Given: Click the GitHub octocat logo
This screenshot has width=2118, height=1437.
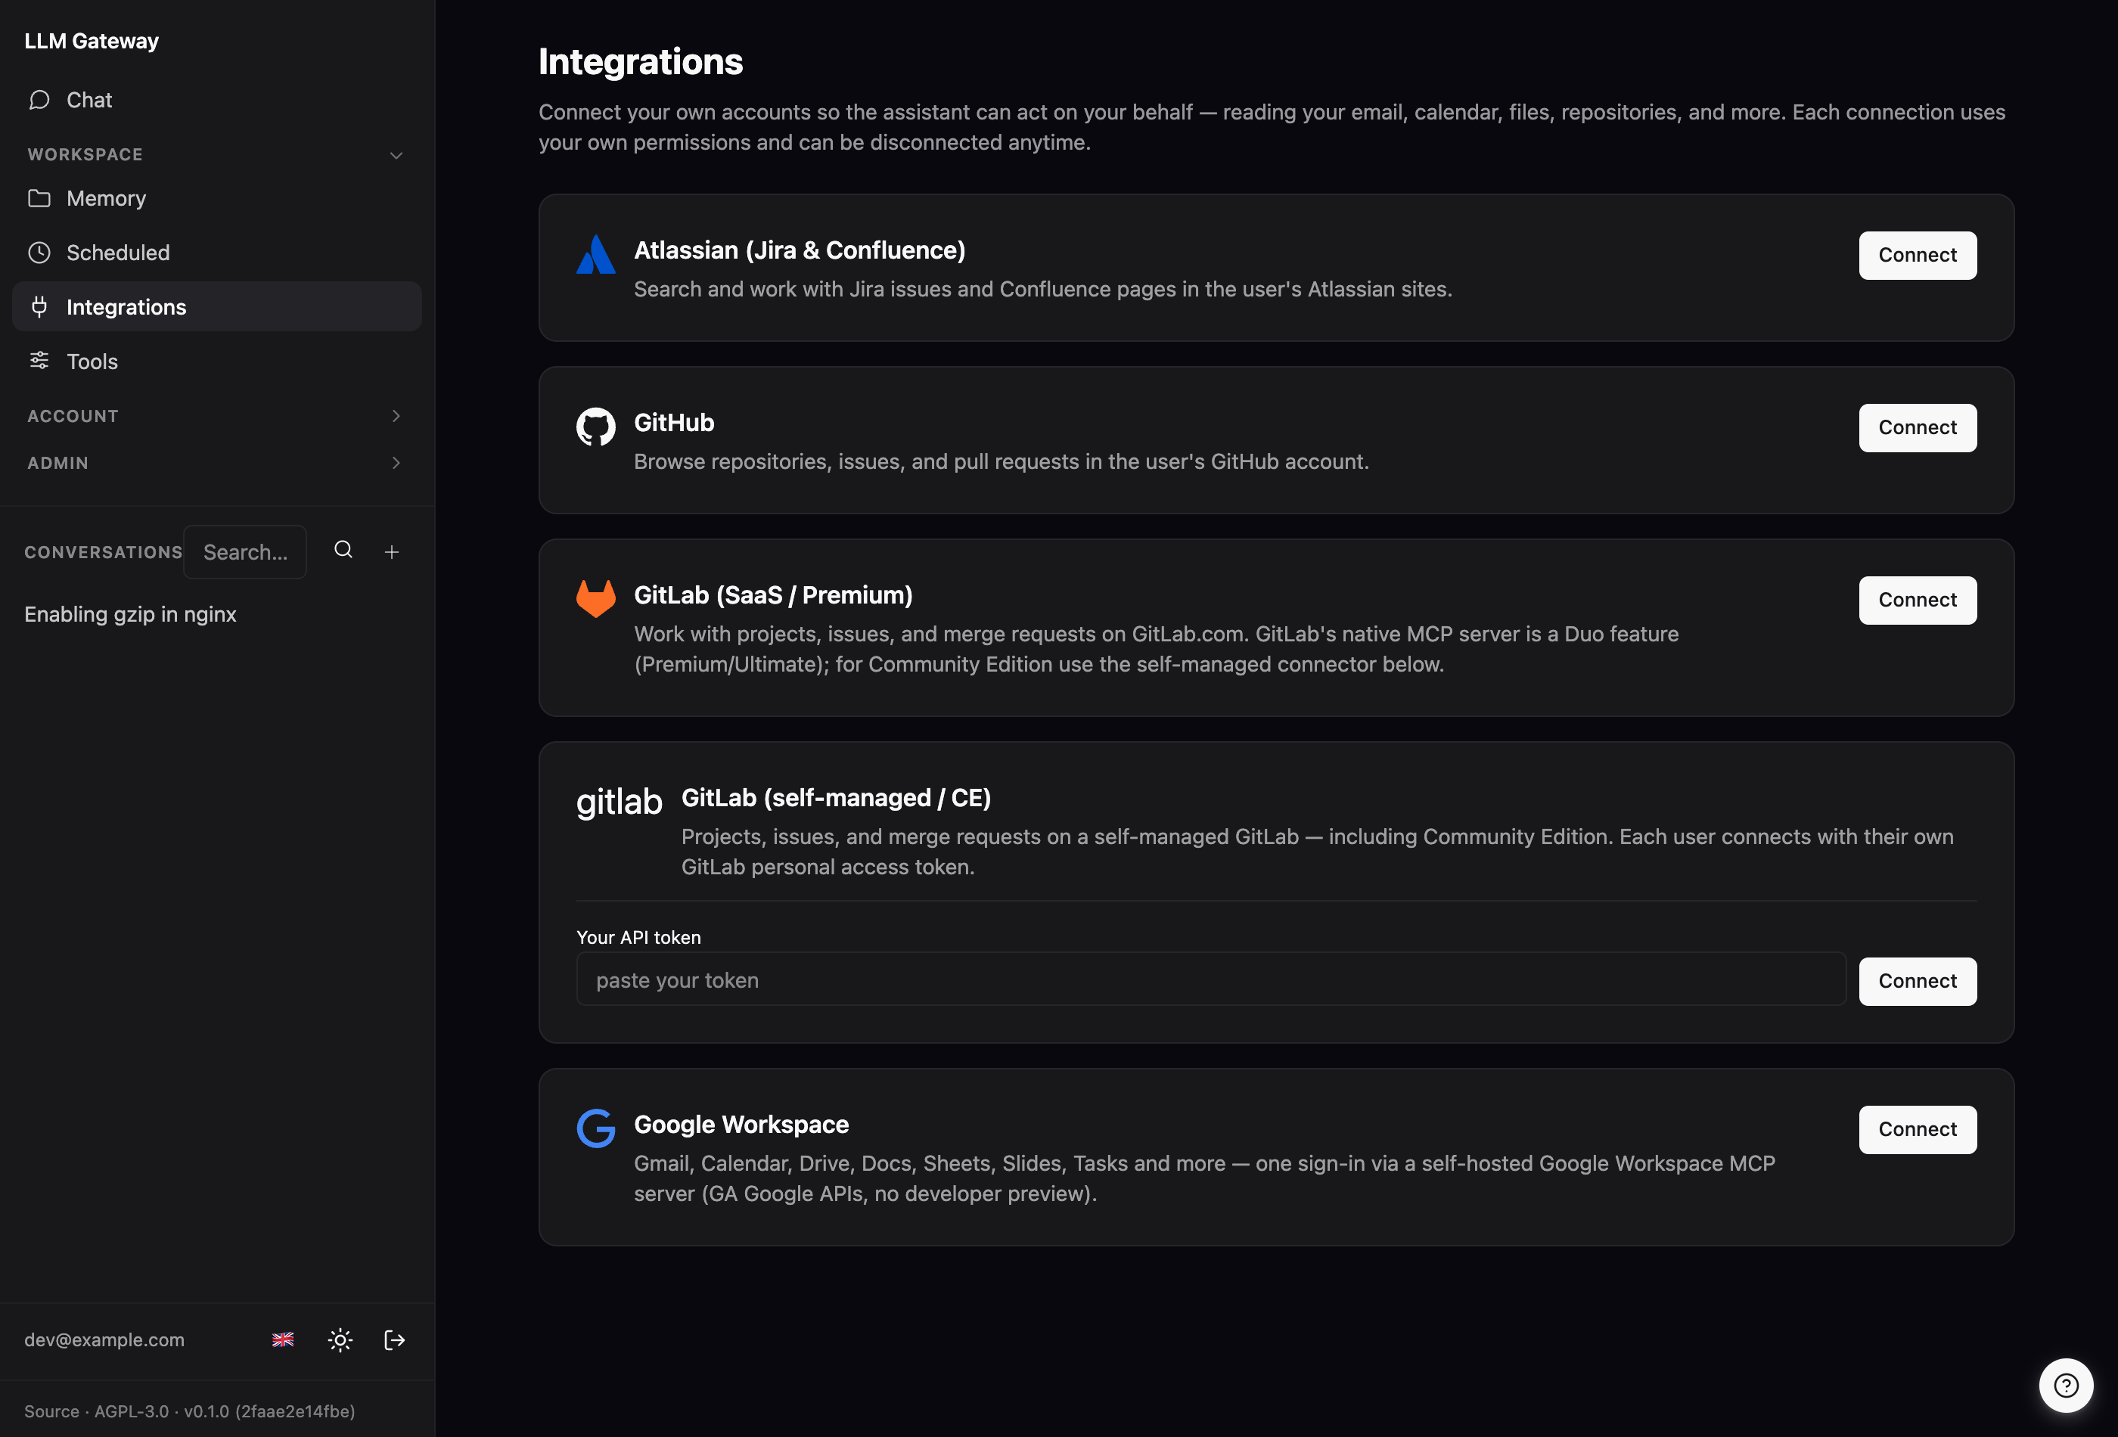Looking at the screenshot, I should click(x=596, y=427).
